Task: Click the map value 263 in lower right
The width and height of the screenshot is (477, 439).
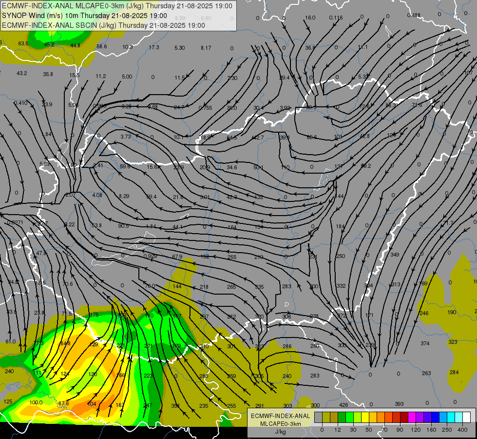Action: pyautogui.click(x=426, y=373)
